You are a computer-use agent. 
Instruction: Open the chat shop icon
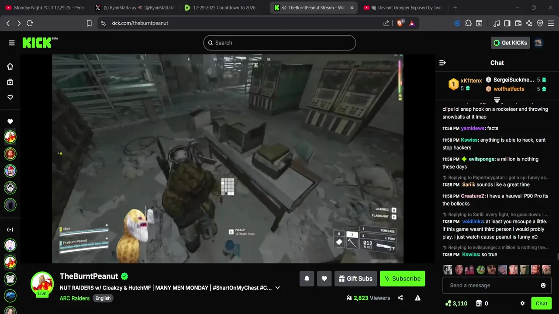click(x=482, y=304)
